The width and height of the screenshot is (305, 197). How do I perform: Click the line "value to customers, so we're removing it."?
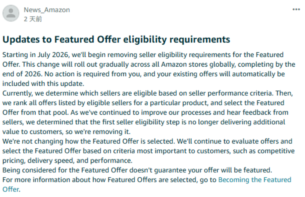tap(66, 132)
